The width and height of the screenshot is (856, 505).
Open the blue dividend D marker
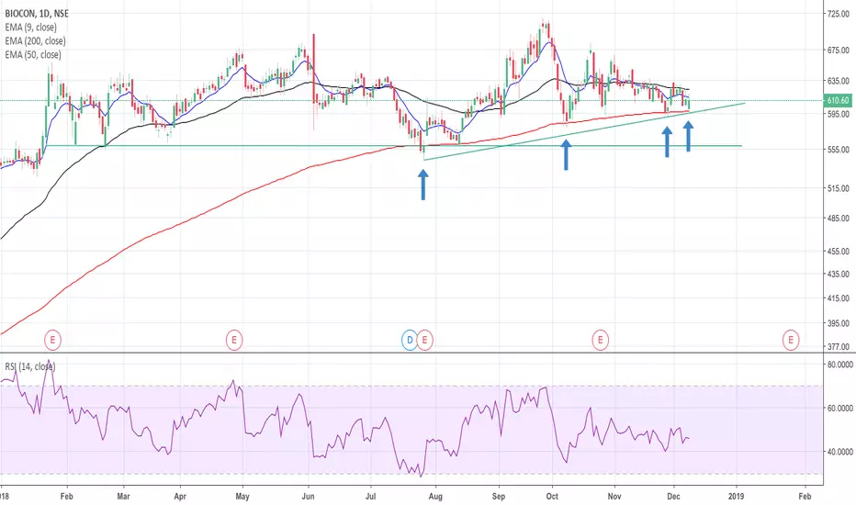coord(410,340)
